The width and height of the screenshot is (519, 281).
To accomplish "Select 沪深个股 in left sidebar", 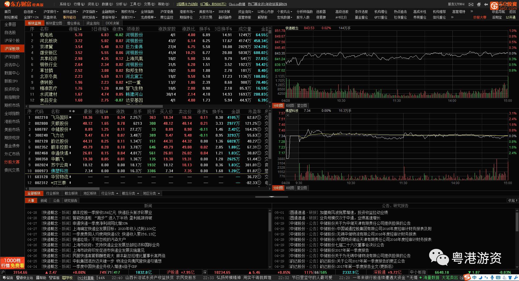I will (12, 40).
